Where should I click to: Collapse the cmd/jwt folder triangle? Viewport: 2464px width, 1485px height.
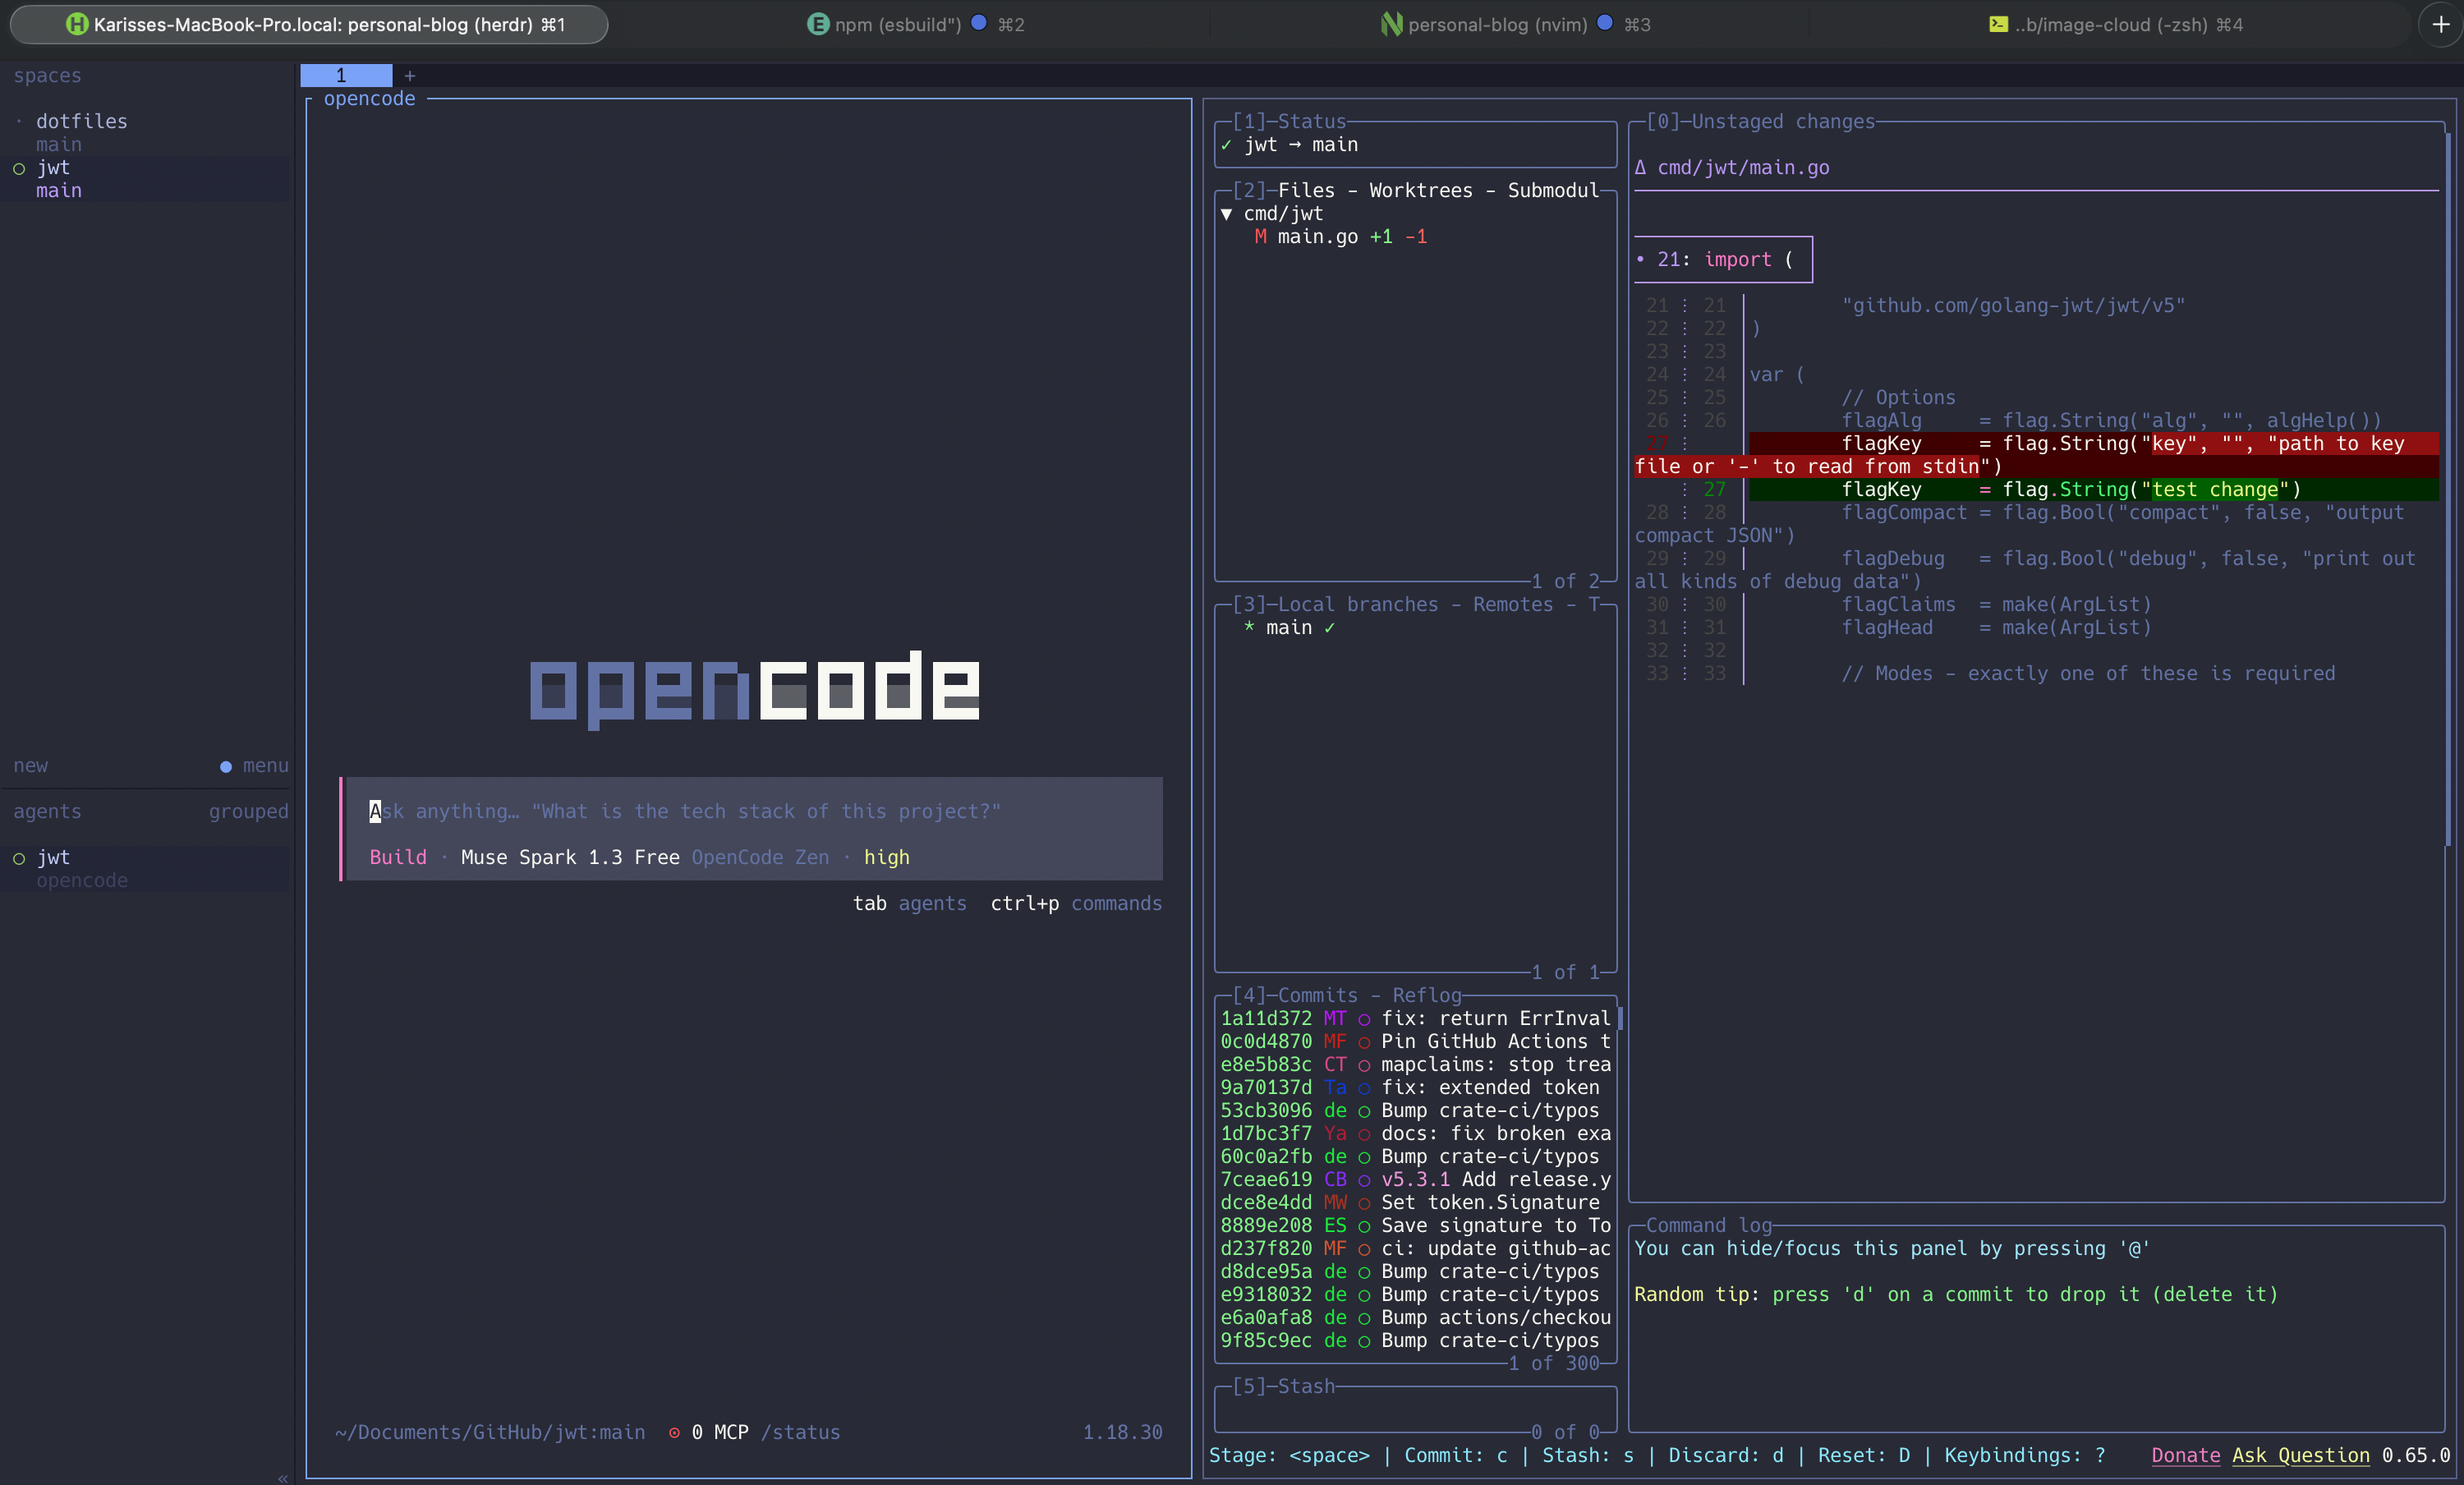(x=1226, y=214)
